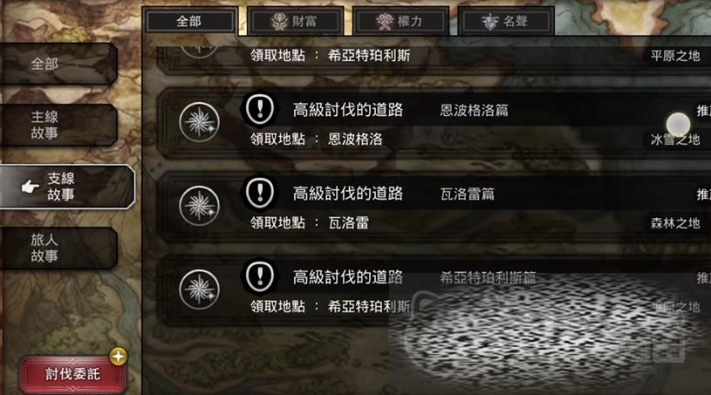Click the compass emblem of 恩波格洛篇 quest
This screenshot has width=711, height=395.
coord(200,122)
